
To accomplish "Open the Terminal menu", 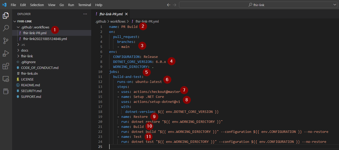I will 84,5.
